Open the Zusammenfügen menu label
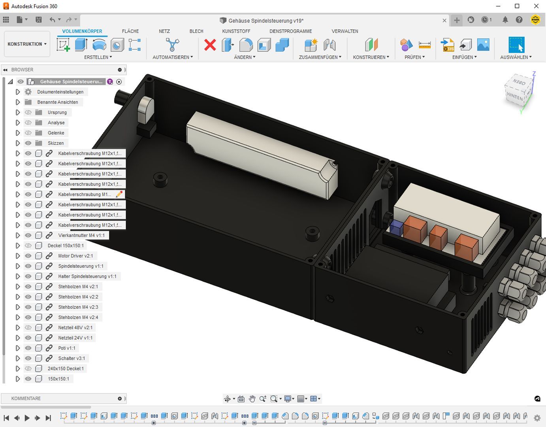 320,57
